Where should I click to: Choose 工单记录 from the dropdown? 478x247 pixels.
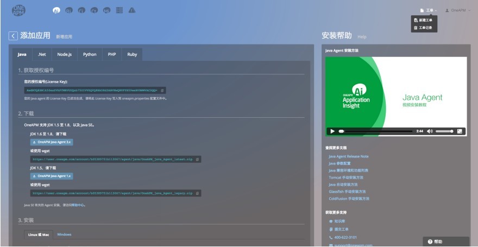point(424,28)
